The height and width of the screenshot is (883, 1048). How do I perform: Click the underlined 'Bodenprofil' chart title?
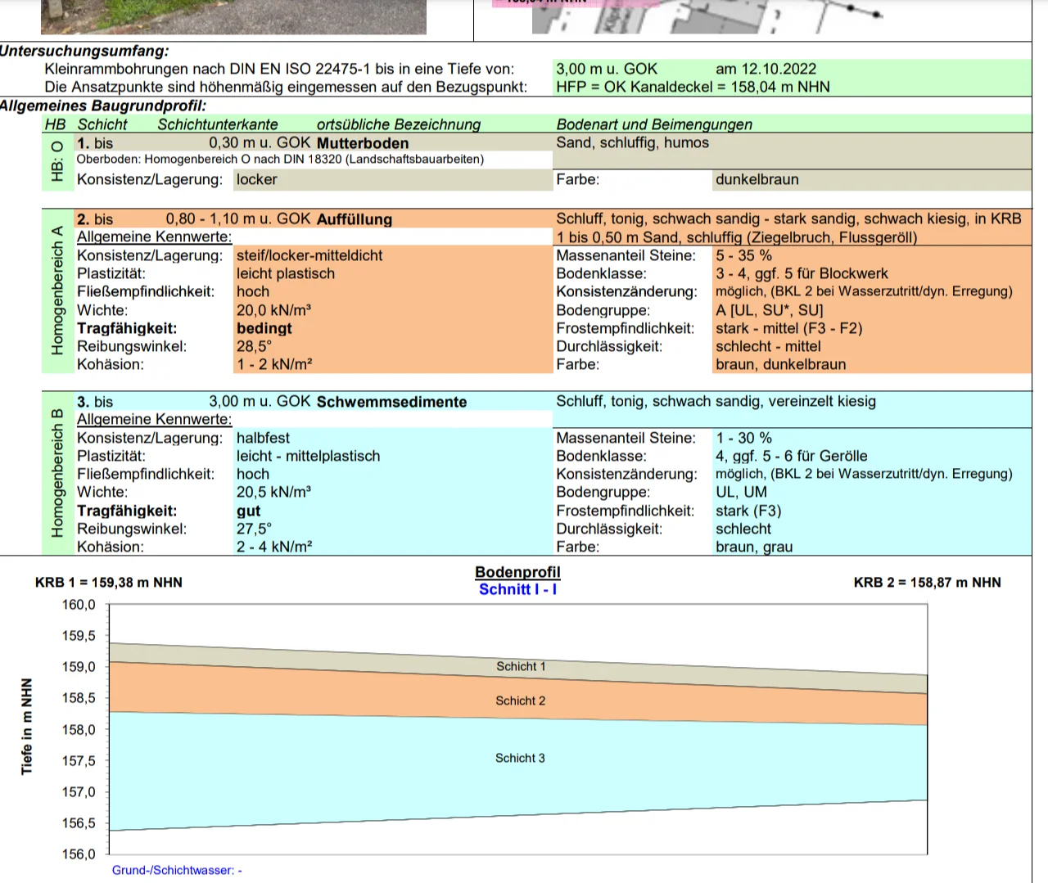pos(517,572)
